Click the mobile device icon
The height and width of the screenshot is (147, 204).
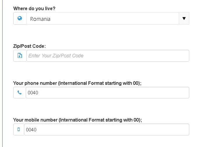coord(19,129)
